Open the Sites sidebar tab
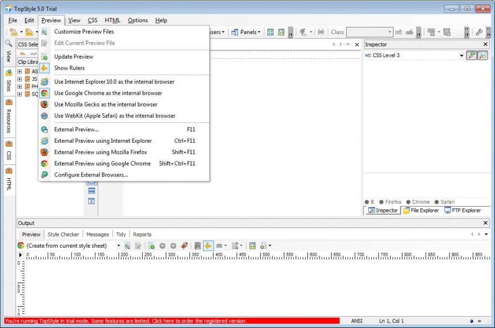The image size is (495, 328). click(x=9, y=82)
